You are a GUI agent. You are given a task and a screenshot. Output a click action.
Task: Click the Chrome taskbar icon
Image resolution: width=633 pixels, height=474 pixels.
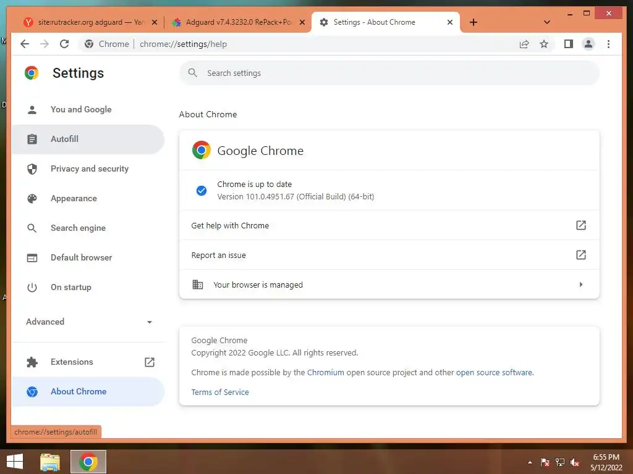tap(88, 462)
